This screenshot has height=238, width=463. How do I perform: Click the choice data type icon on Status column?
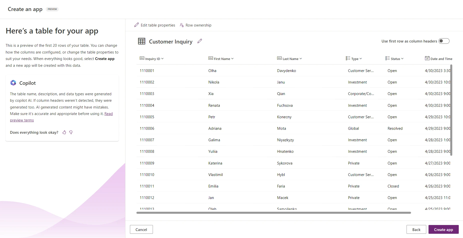[387, 58]
